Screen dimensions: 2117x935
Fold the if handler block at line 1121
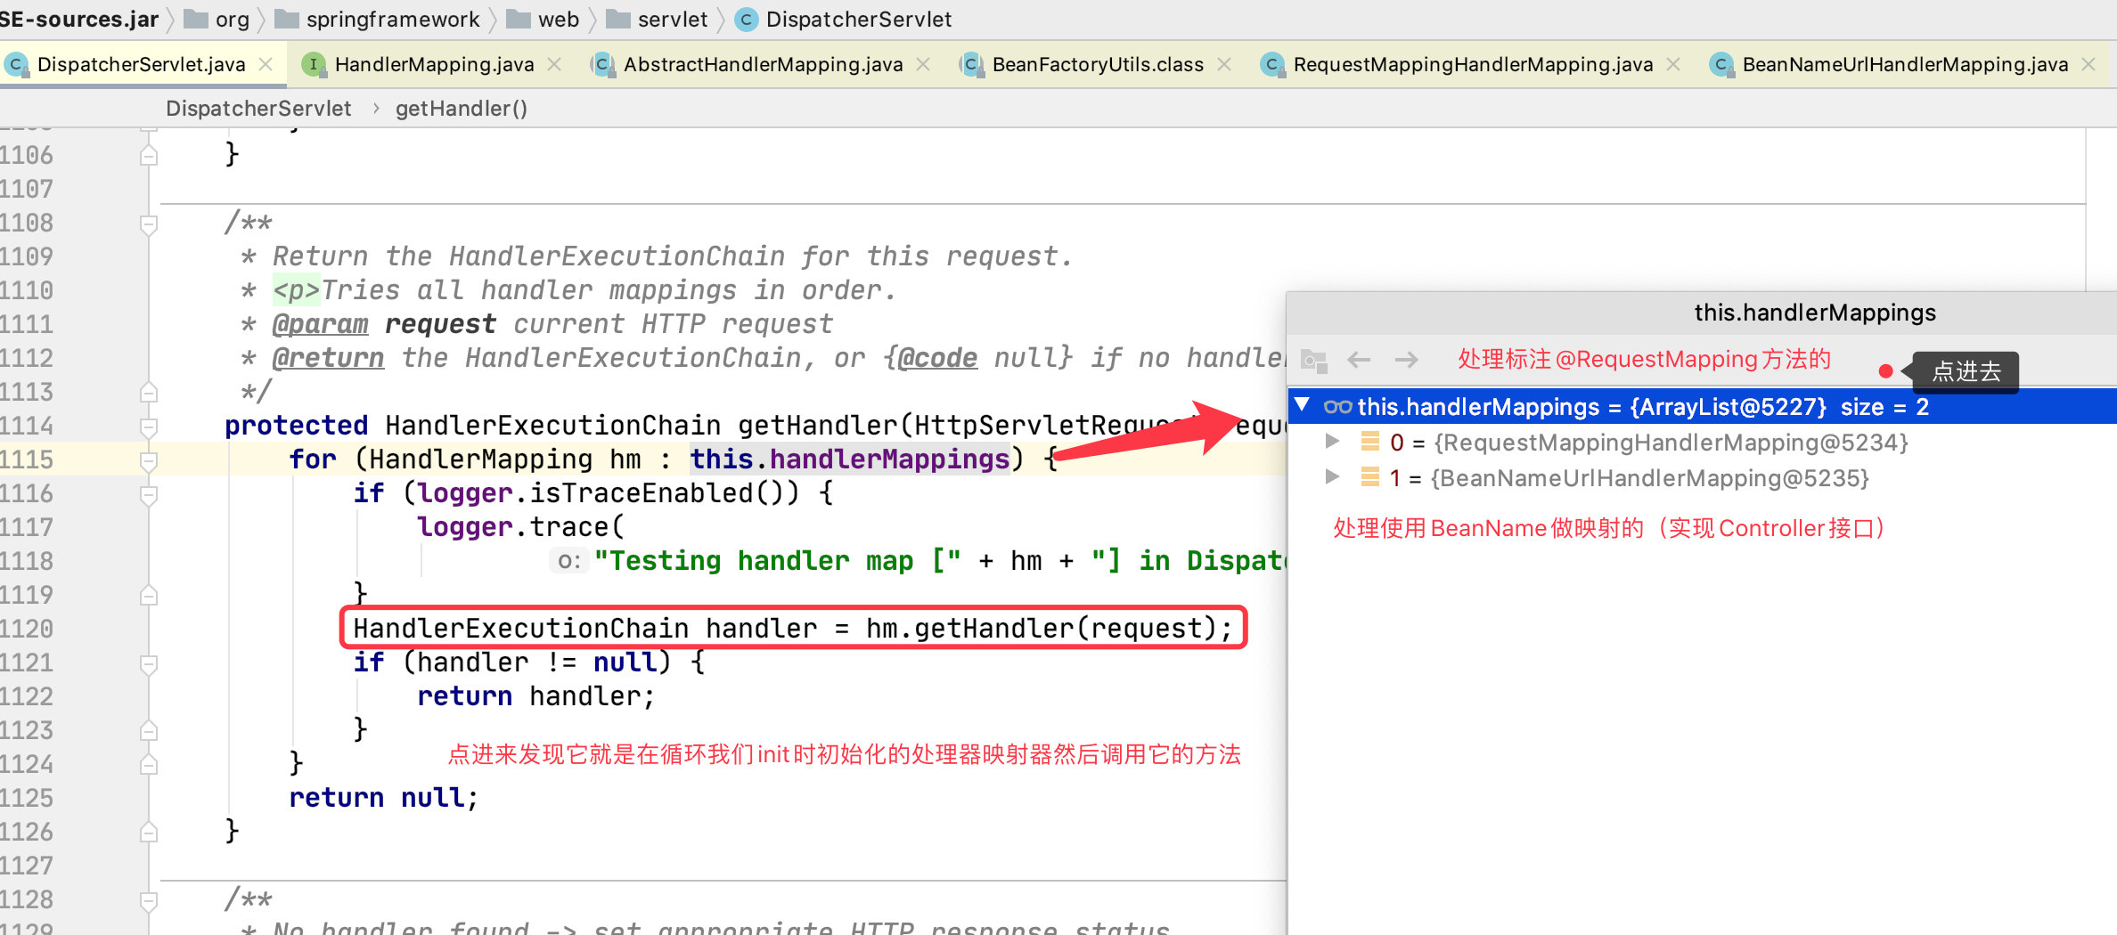(149, 663)
